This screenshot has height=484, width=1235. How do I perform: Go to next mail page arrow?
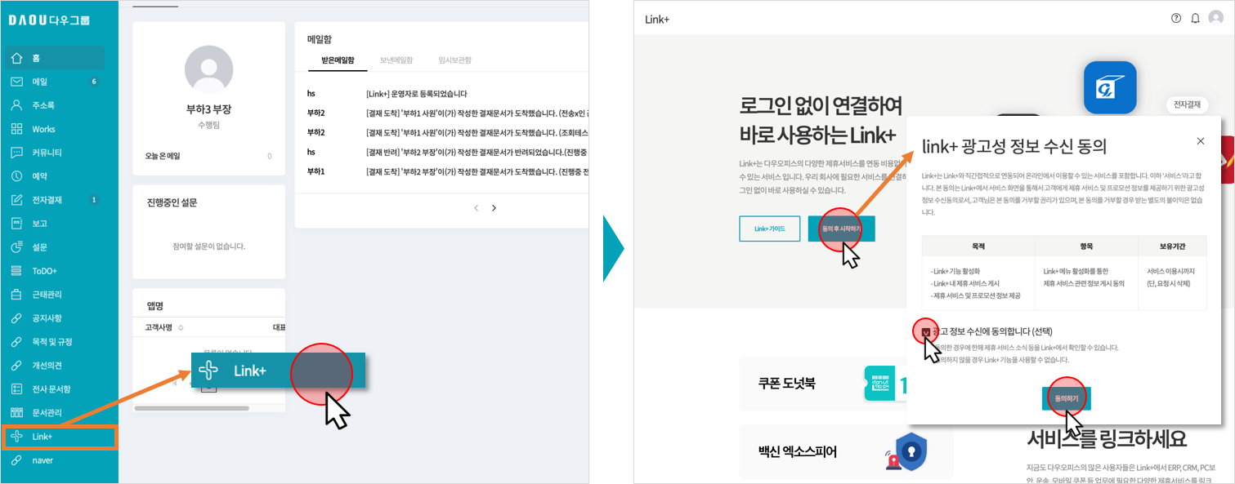494,208
